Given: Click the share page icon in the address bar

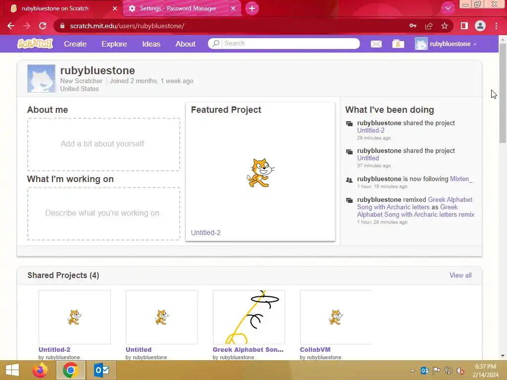Looking at the screenshot, I should point(429,26).
